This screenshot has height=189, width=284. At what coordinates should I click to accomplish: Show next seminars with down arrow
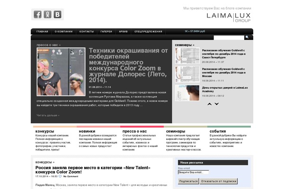tap(217, 104)
